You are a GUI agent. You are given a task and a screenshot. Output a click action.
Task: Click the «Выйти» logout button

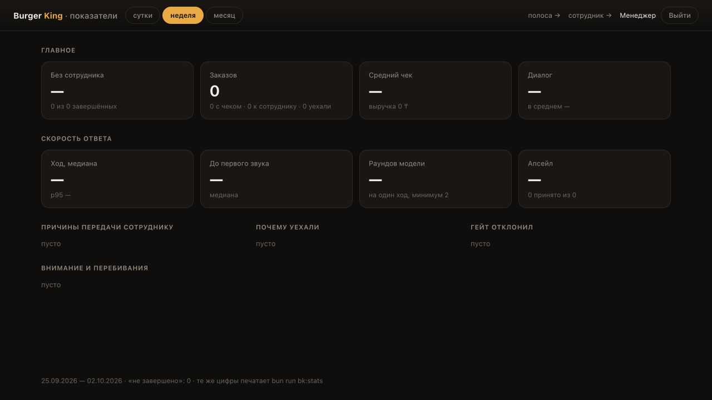(x=680, y=16)
